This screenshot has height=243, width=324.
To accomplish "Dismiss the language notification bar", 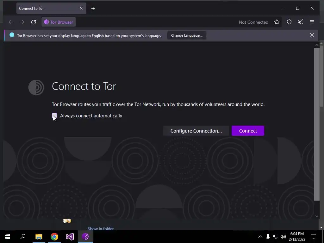I will 312,35.
